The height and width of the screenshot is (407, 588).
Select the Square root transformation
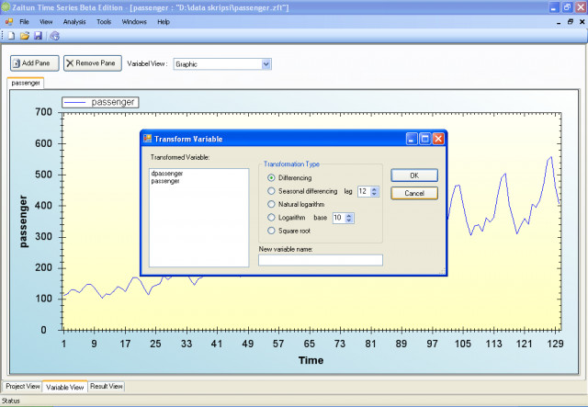click(x=271, y=231)
